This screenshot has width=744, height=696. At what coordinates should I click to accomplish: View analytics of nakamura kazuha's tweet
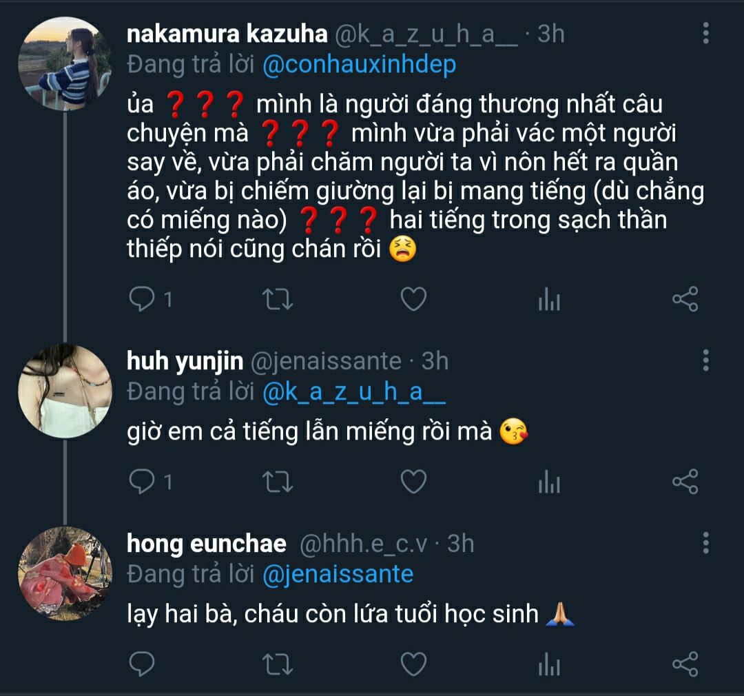548,300
